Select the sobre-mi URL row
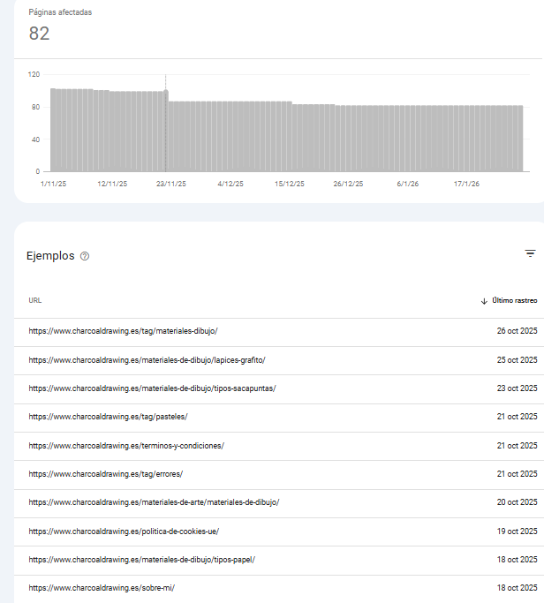Screen dimensions: 544x603 [x=102, y=588]
